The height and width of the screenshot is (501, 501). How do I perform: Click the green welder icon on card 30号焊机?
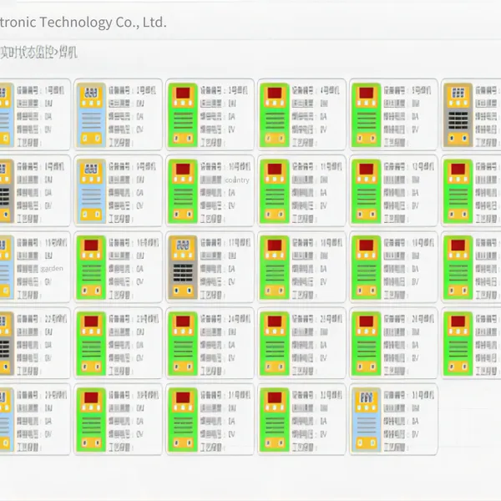(x=91, y=420)
